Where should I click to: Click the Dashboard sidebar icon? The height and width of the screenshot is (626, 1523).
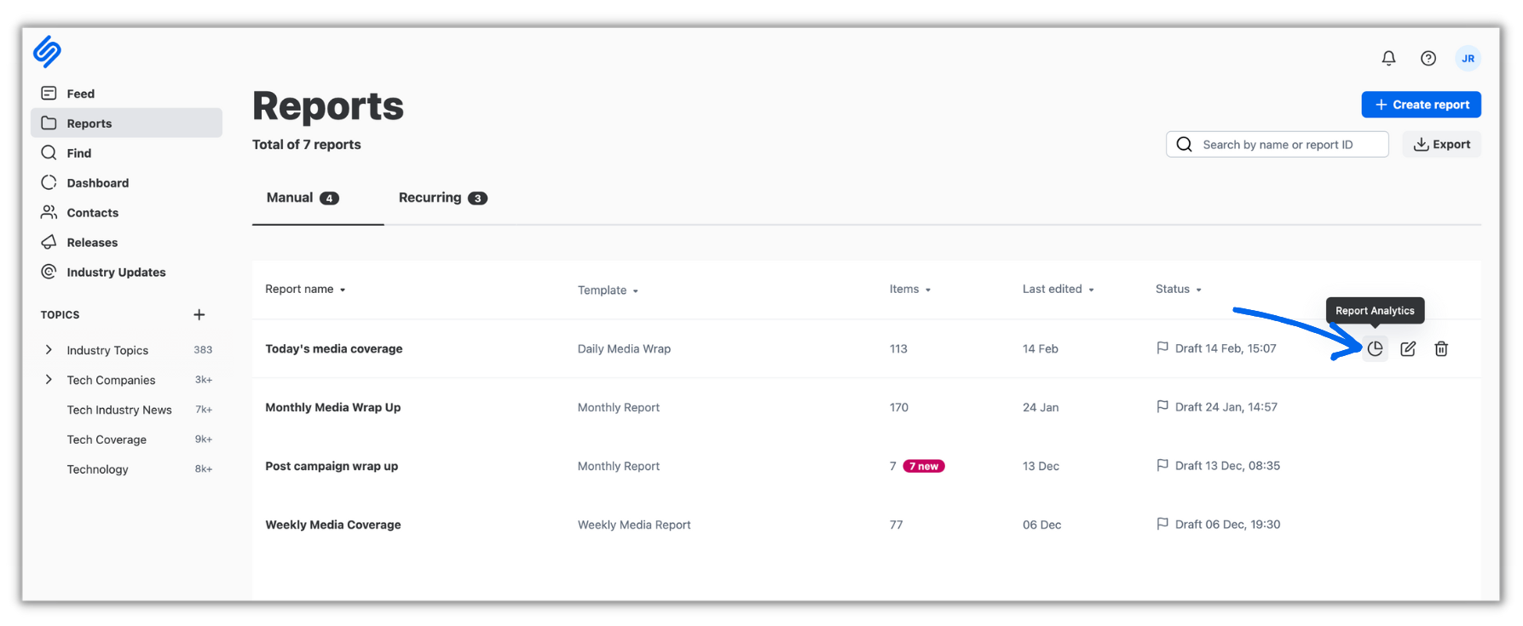49,182
